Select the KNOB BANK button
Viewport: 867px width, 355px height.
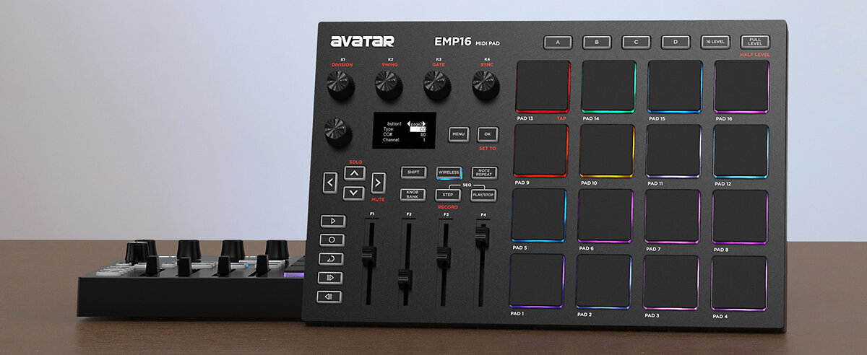[x=413, y=194]
